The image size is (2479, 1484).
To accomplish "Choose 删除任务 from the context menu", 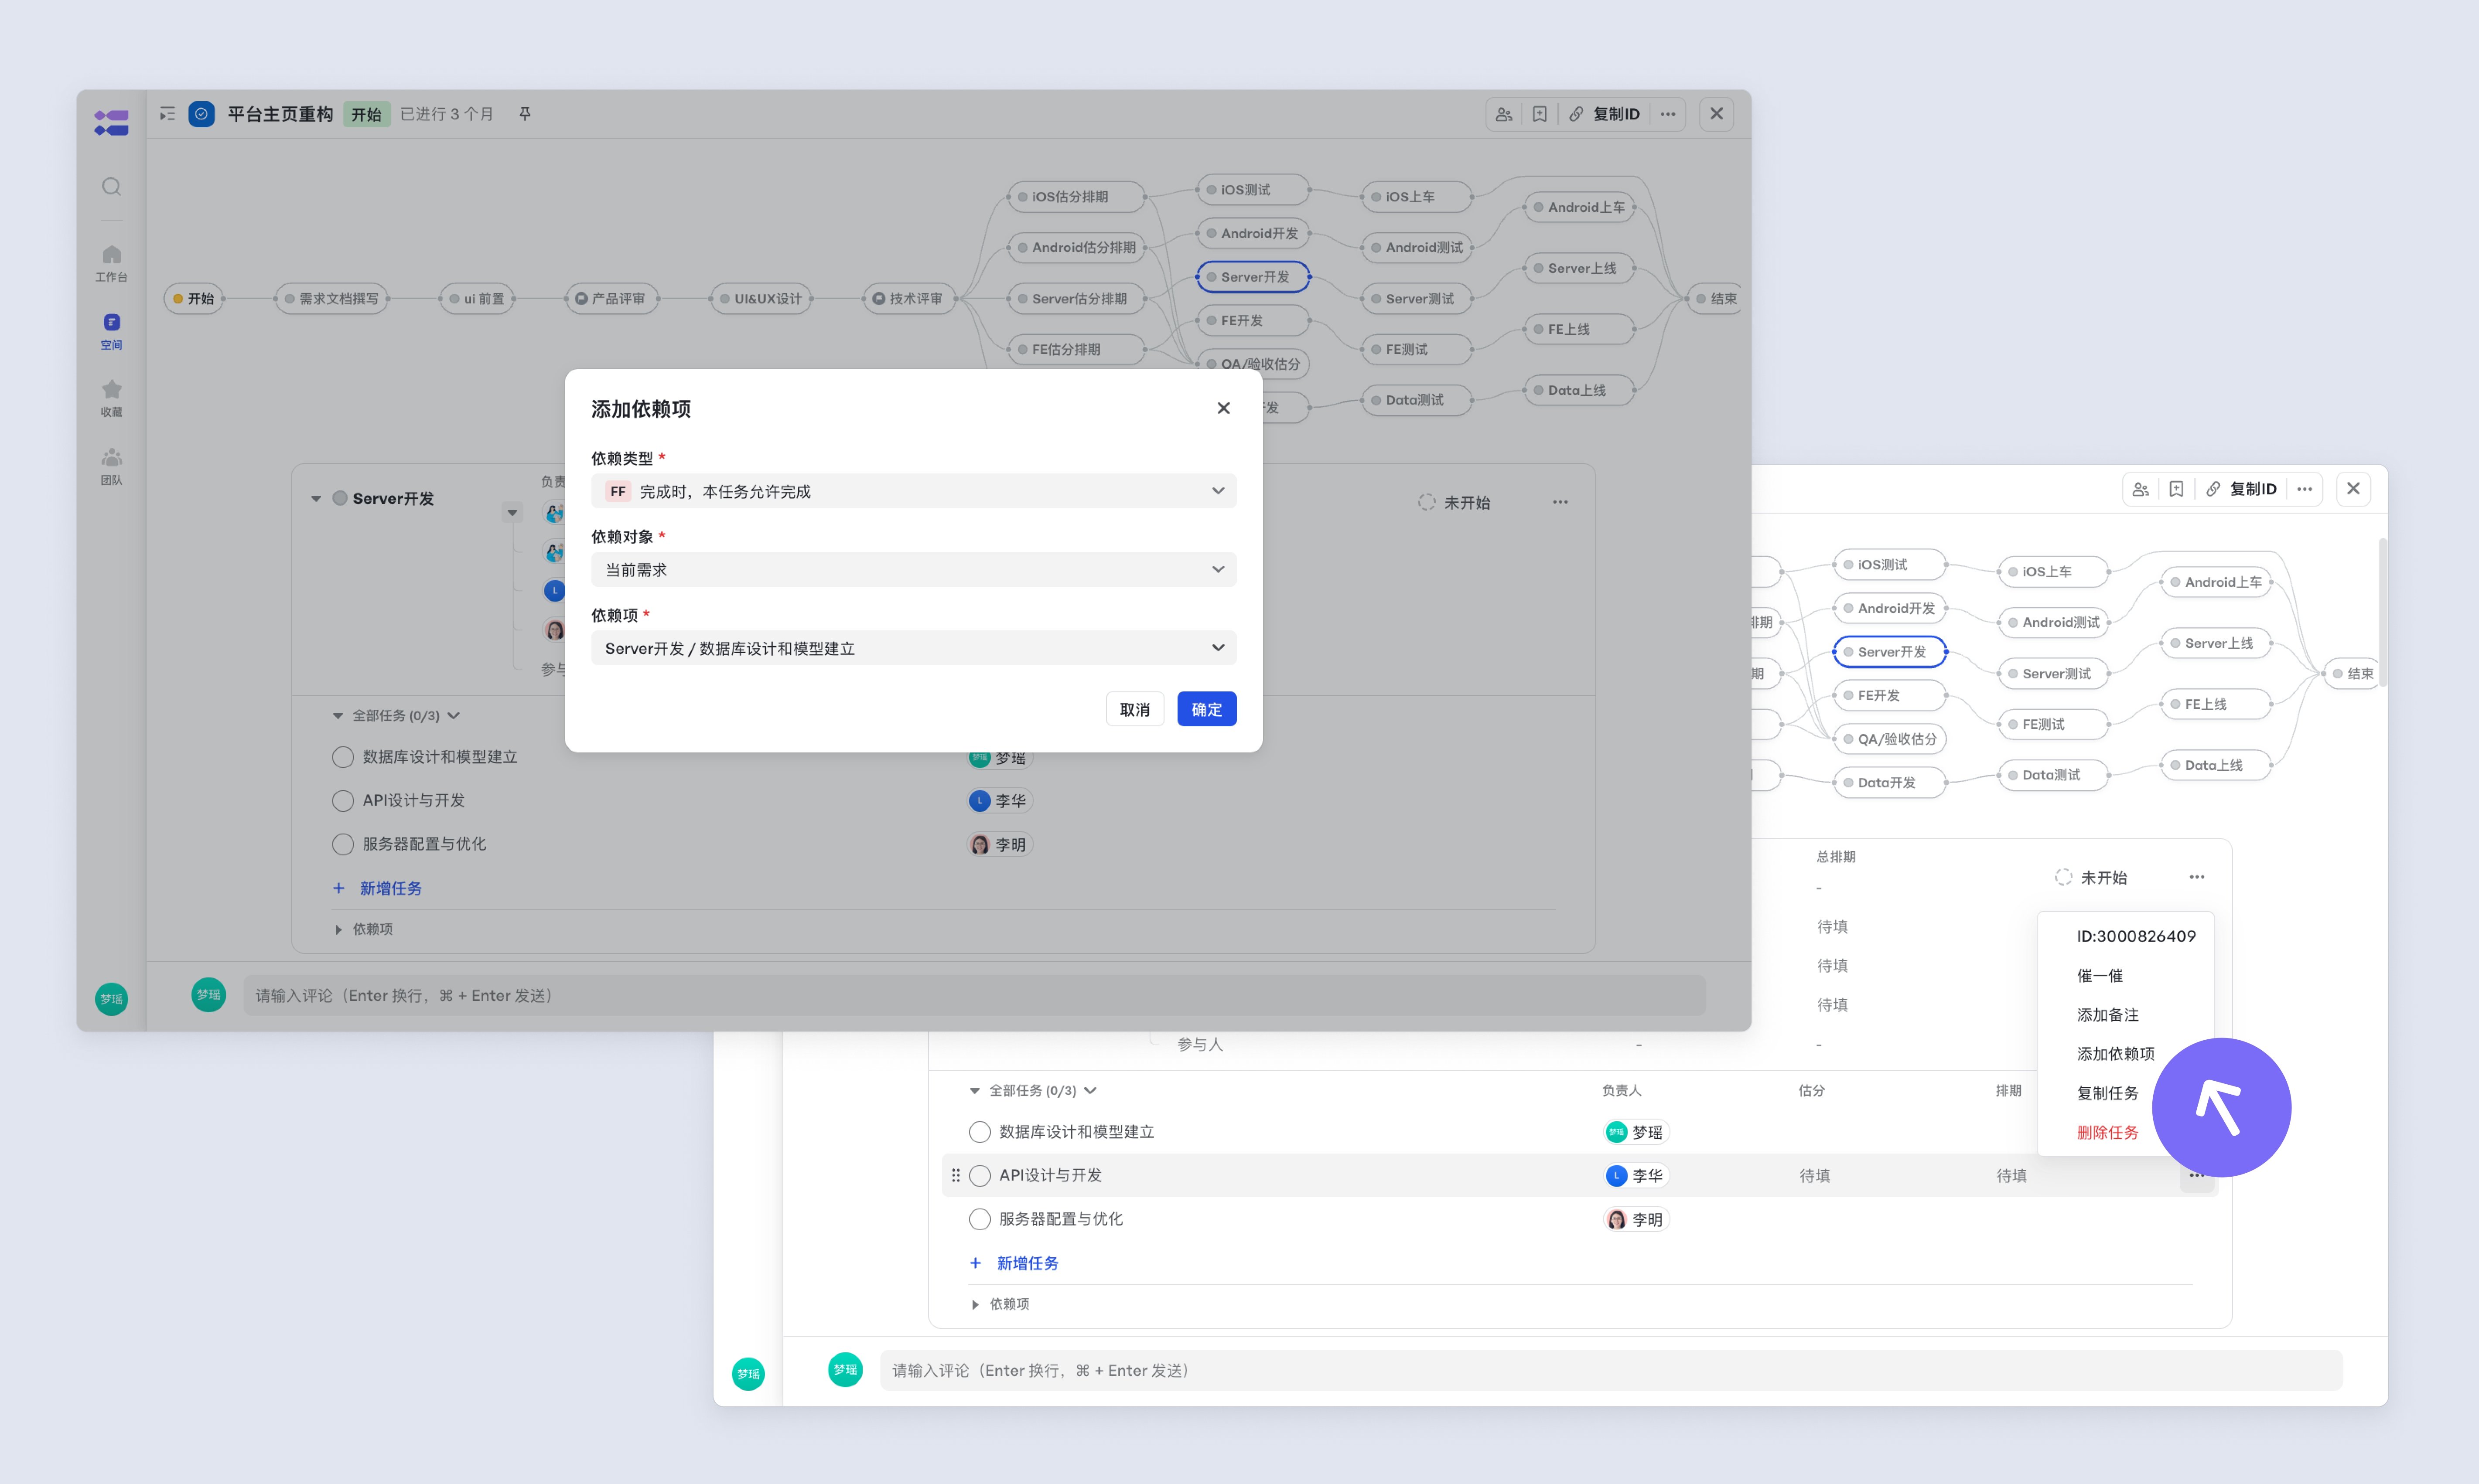I will click(2108, 1132).
